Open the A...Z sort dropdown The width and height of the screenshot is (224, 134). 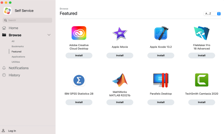(x=212, y=14)
